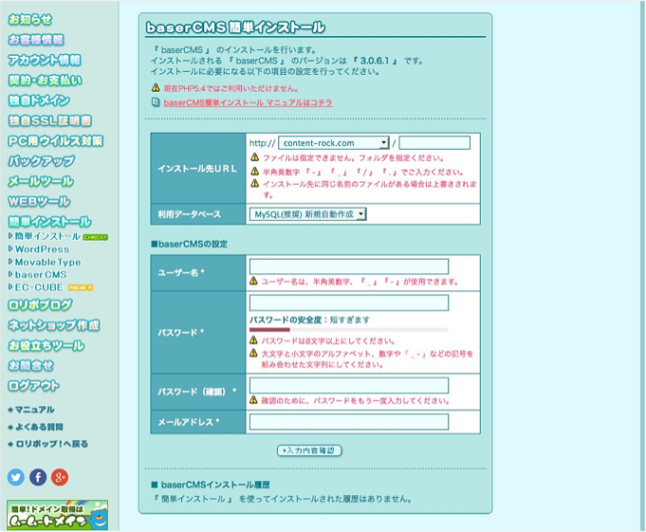Image resolution: width=646 pixels, height=532 pixels.
Task: Open バックアップ in the sidebar
Action: [42, 160]
